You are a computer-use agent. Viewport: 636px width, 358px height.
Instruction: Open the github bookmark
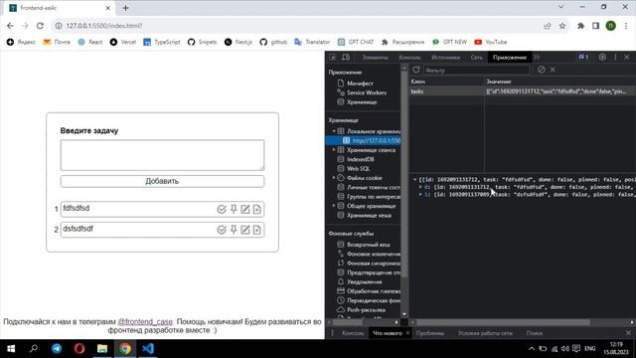[273, 42]
